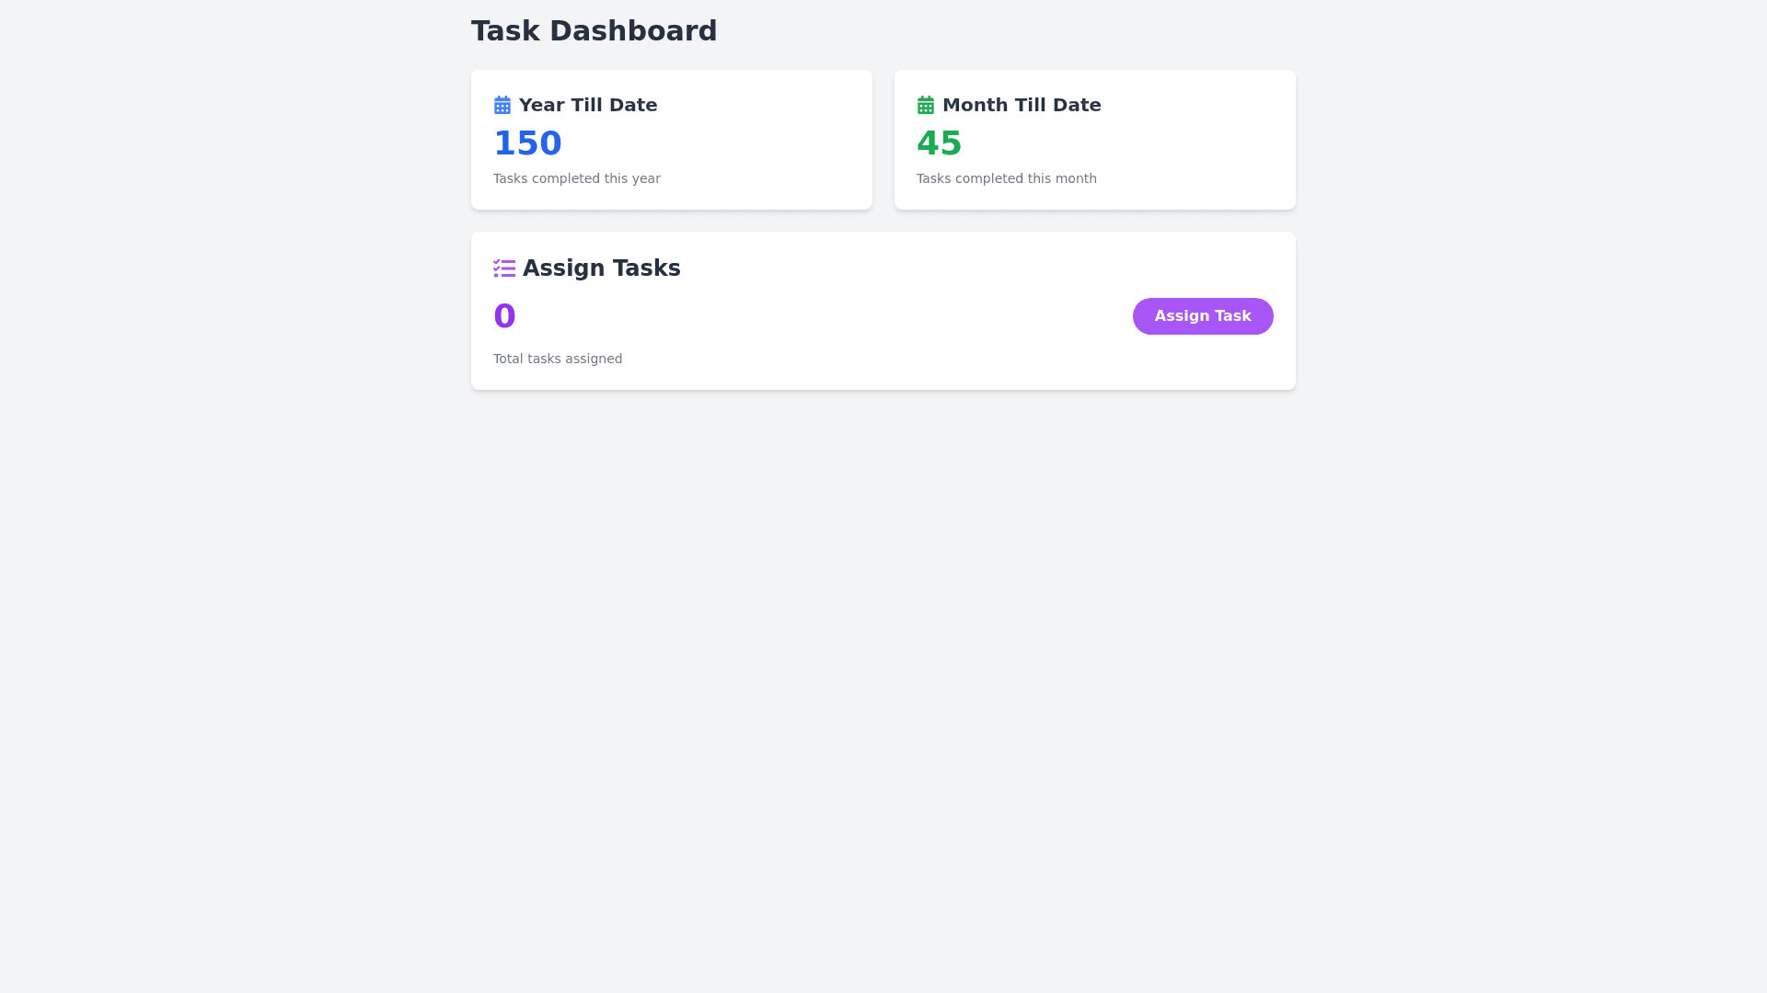Image resolution: width=1767 pixels, height=993 pixels.
Task: Click the blue Year Till Date calendar icon
Action: tap(502, 105)
